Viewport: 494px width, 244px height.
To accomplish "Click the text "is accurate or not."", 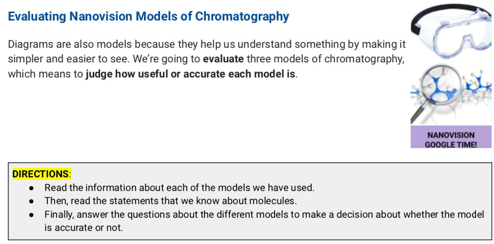I will [x=83, y=227].
